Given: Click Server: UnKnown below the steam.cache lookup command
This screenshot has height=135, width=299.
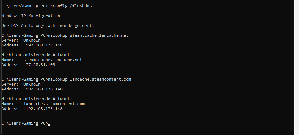Looking at the screenshot, I should click(x=21, y=40).
